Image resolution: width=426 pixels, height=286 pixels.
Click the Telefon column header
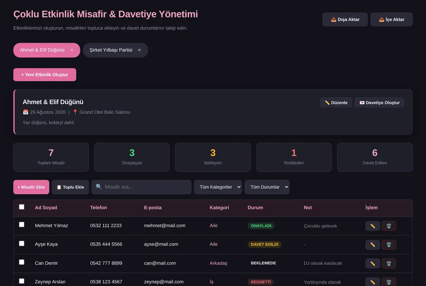point(98,208)
